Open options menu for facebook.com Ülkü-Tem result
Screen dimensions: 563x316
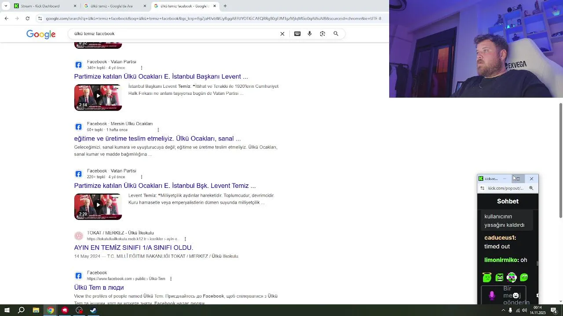click(x=171, y=279)
